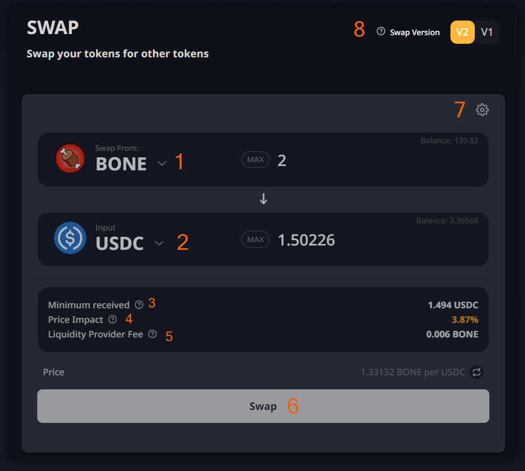Screen dimensions: 525x471
Task: Click the BONE balance 130.82 text
Action: coord(449,141)
